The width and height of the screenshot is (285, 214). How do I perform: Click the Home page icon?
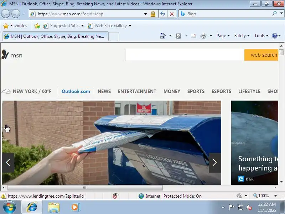[x=163, y=36]
